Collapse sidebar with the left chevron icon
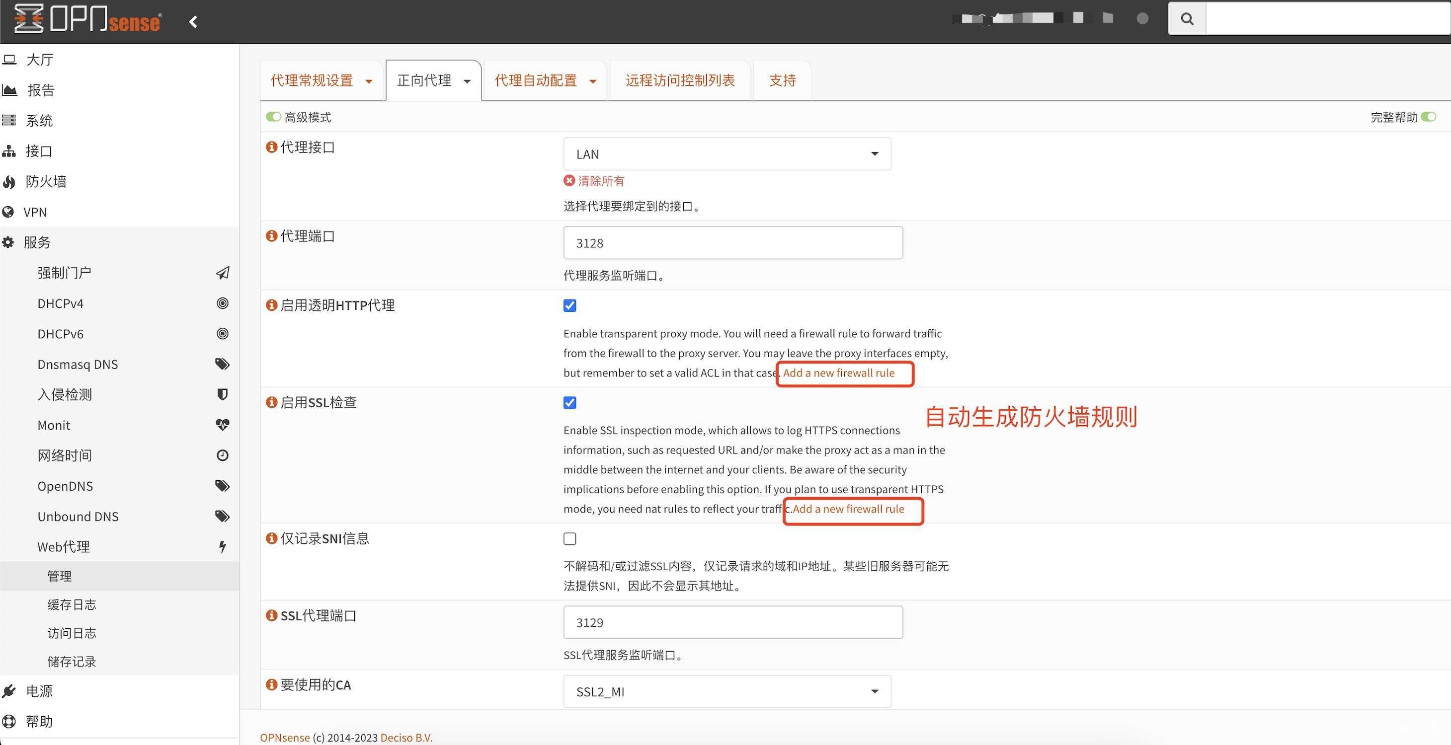 193,22
